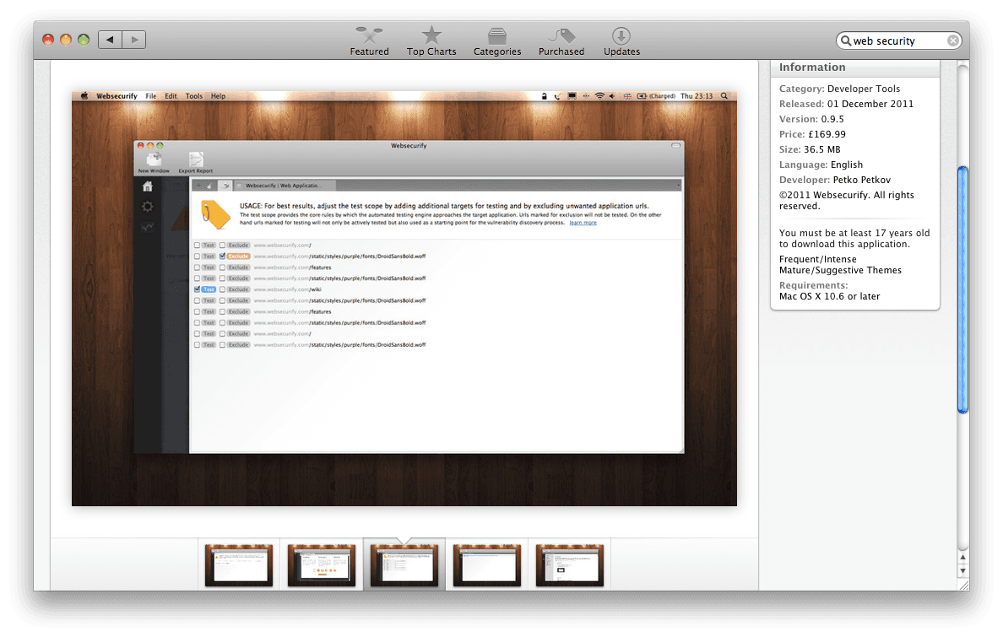Image resolution: width=1003 pixels, height=637 pixels.
Task: Click the 'Websecurify | Web Applicatio...' tab in preview
Action: tap(284, 186)
